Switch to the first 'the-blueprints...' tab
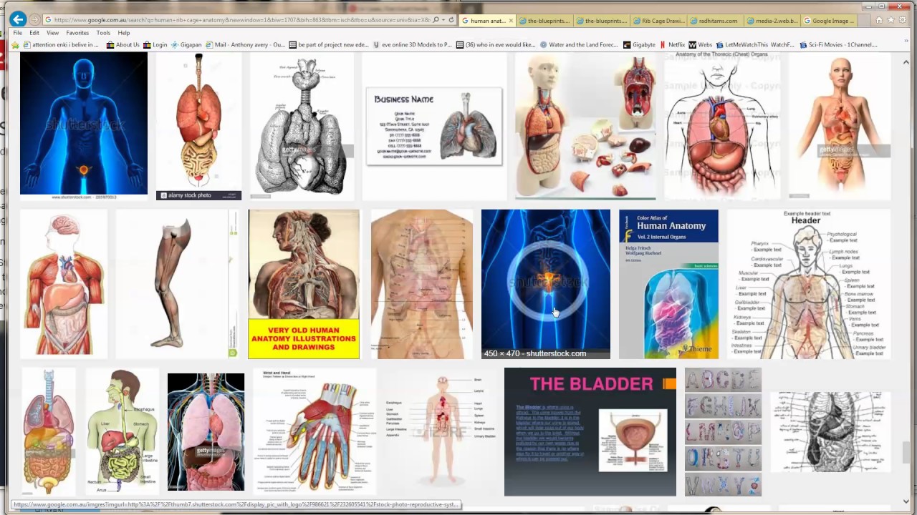Viewport: 917px width, 515px height. 544,21
